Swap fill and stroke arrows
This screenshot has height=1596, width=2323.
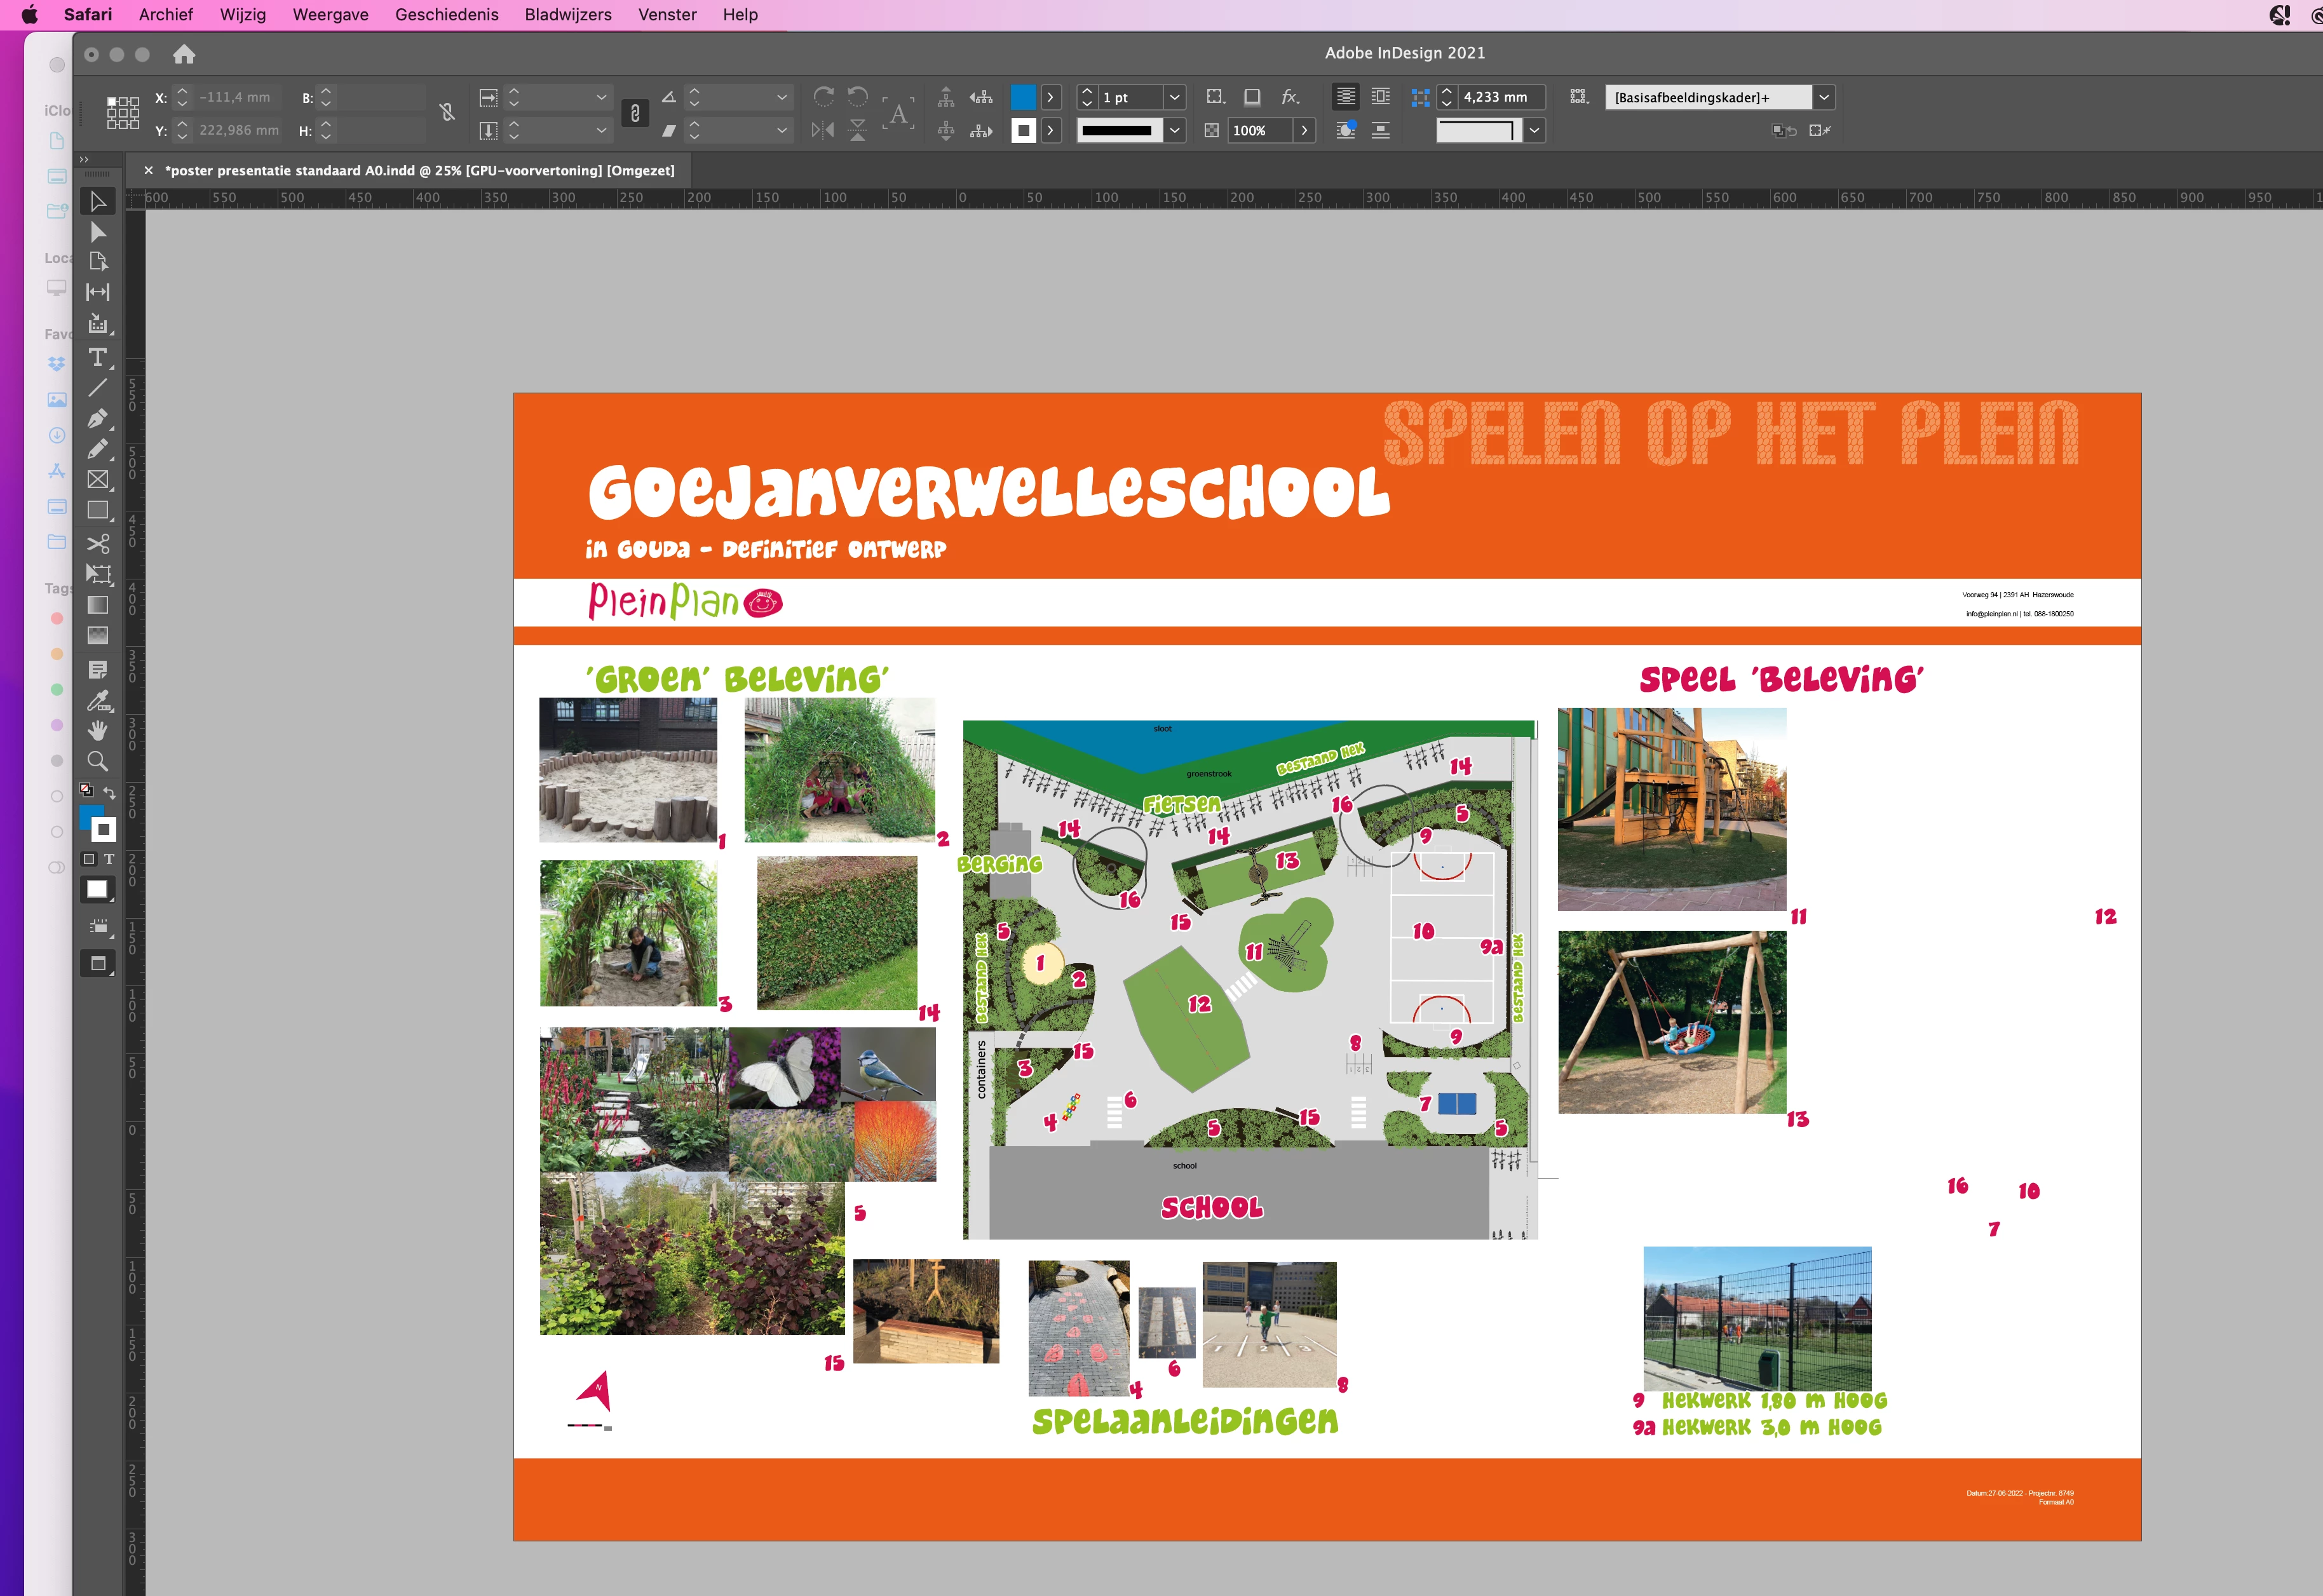(110, 792)
